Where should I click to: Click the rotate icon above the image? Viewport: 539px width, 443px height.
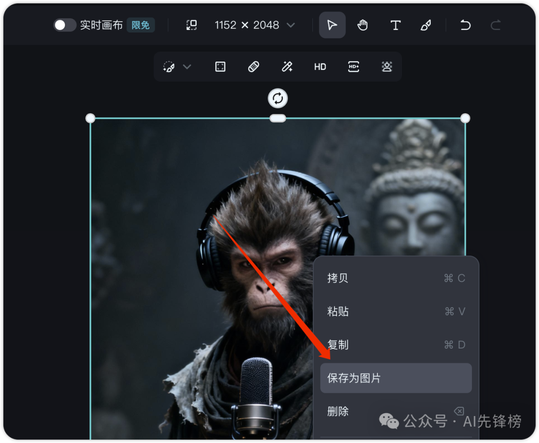tap(278, 98)
